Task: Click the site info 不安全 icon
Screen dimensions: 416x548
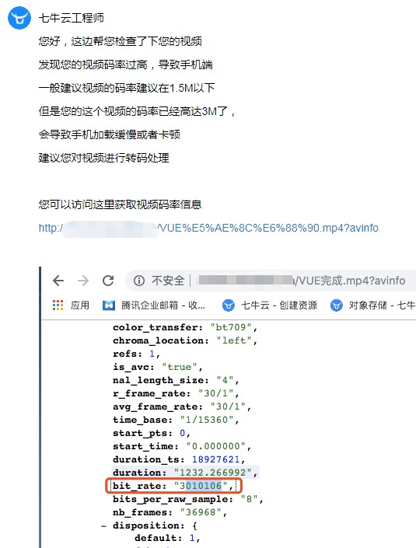Action: [138, 281]
